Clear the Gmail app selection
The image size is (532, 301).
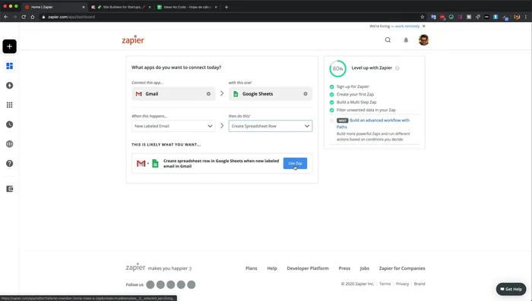(209, 94)
